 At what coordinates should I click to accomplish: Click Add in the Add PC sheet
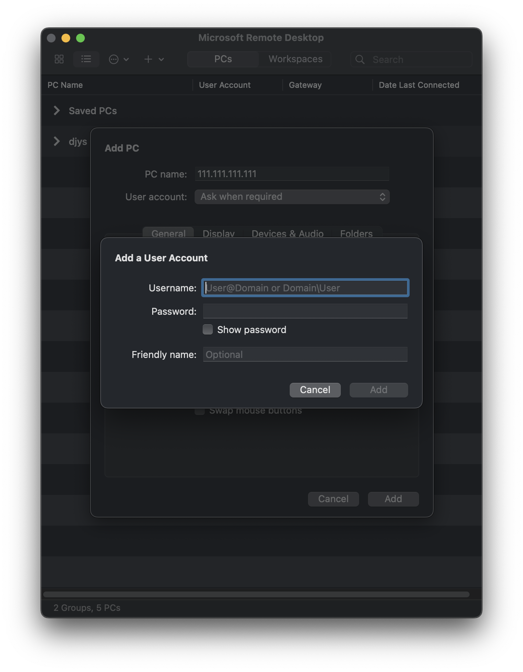tap(393, 499)
